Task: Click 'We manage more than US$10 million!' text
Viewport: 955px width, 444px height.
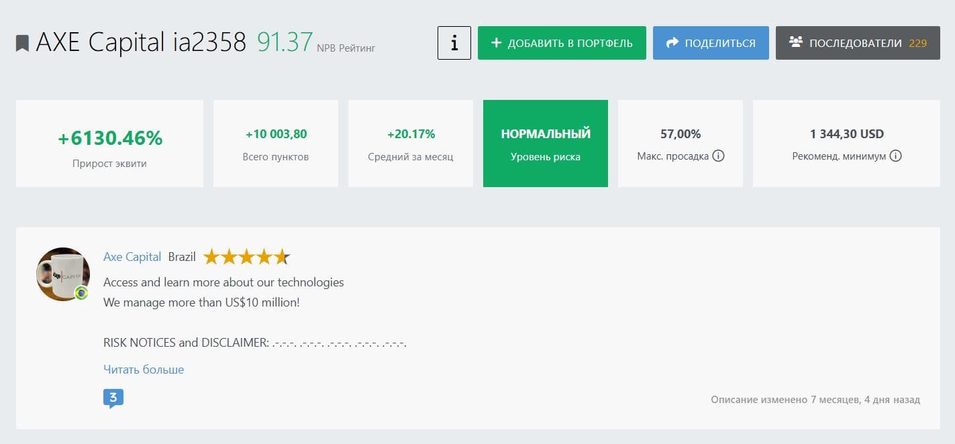Action: [x=201, y=302]
